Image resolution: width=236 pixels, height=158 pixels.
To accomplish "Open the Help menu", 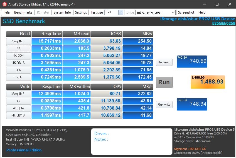I will (202, 12).
